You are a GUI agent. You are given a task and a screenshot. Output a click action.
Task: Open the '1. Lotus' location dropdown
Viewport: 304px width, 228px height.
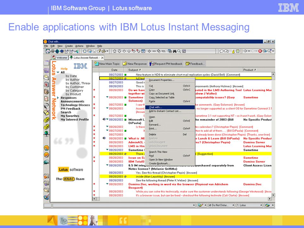coord(261,205)
